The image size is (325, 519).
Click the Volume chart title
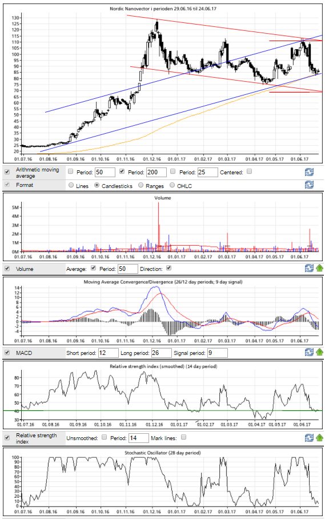pos(163,198)
